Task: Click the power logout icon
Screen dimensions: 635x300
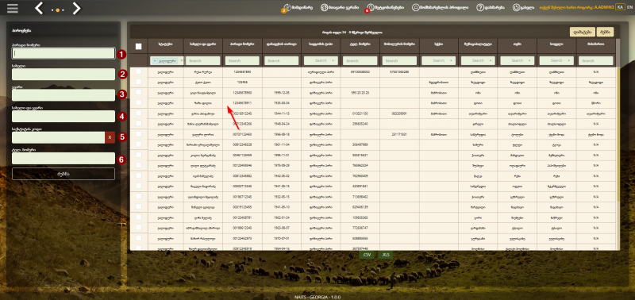Action: [x=516, y=7]
